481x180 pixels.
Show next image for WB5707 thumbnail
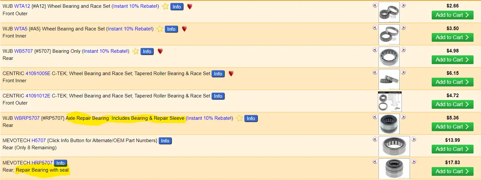click(403, 50)
